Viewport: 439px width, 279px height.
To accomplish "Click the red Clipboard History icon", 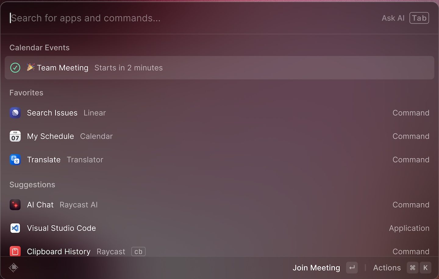I will coord(15,252).
